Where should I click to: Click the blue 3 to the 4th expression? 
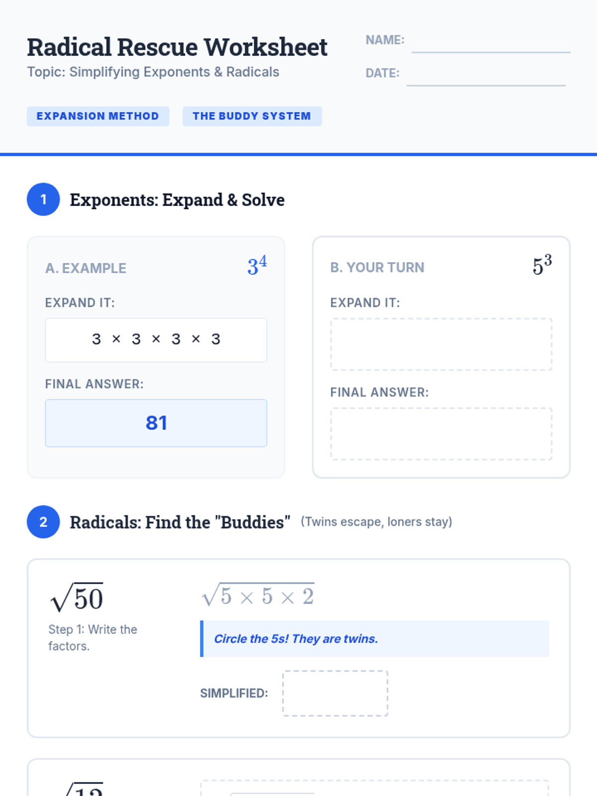point(257,266)
